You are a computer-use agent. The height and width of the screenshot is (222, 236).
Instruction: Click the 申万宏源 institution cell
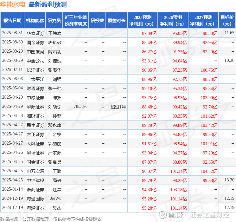pyautogui.click(x=35, y=171)
